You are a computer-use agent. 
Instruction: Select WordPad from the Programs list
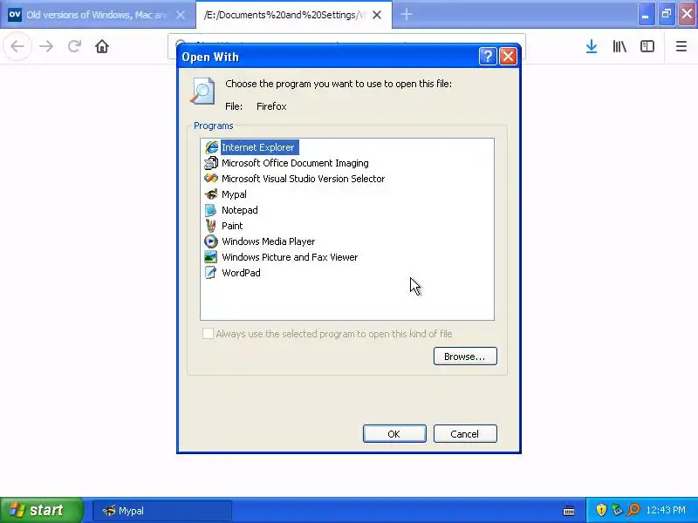click(232, 273)
